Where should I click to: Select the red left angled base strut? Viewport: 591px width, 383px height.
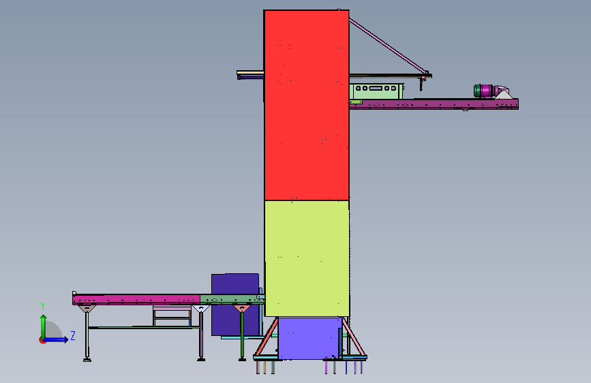click(267, 337)
